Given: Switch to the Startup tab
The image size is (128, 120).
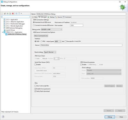Looking at the screenshot, I should (51, 17).
